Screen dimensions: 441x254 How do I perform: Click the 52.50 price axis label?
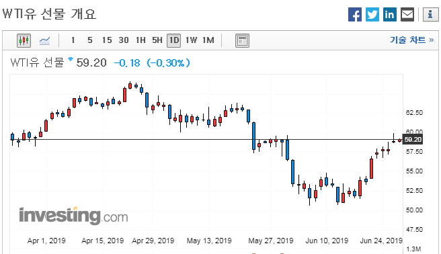(x=414, y=191)
